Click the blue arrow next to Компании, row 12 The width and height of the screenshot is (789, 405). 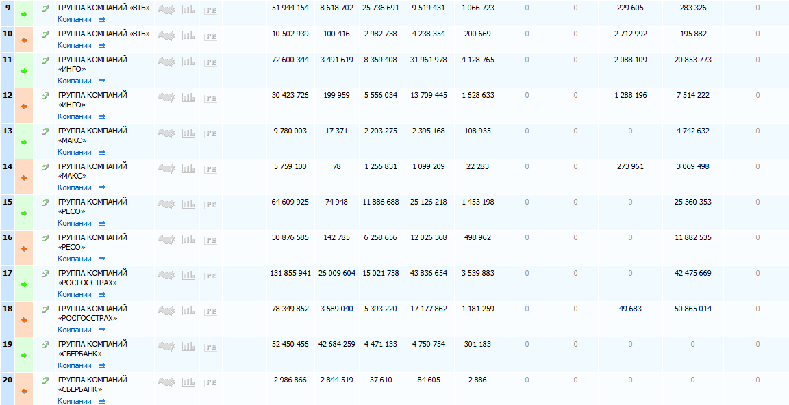coord(101,116)
